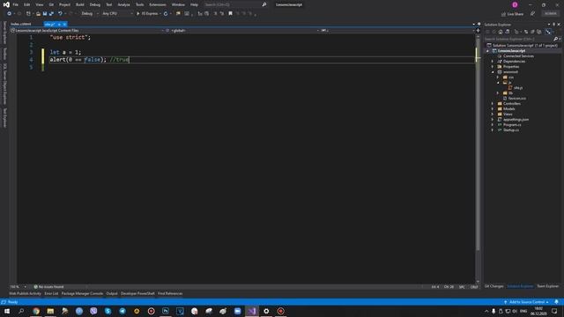
Task: Select the Solution LessonsJavascript root node
Action: click(522, 45)
